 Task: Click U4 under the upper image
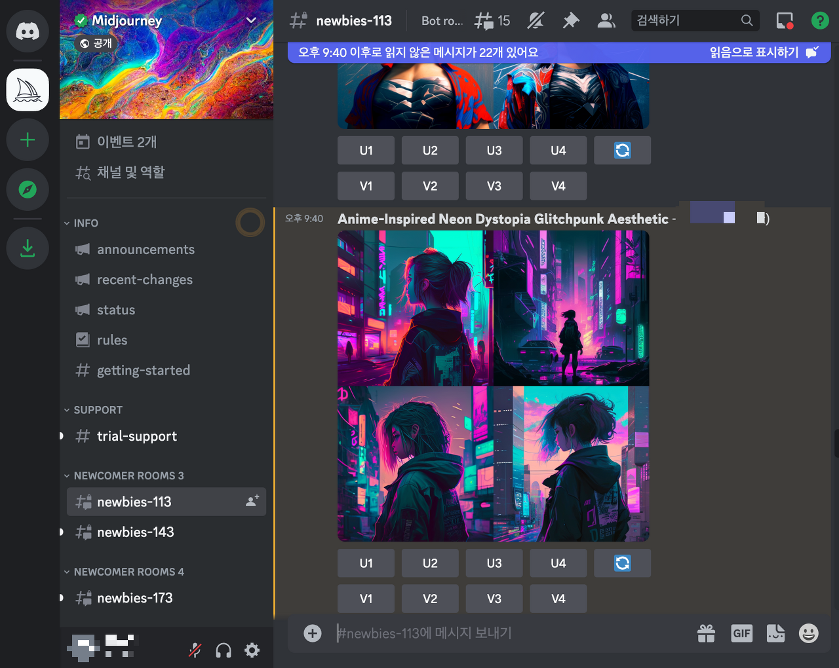coord(558,151)
